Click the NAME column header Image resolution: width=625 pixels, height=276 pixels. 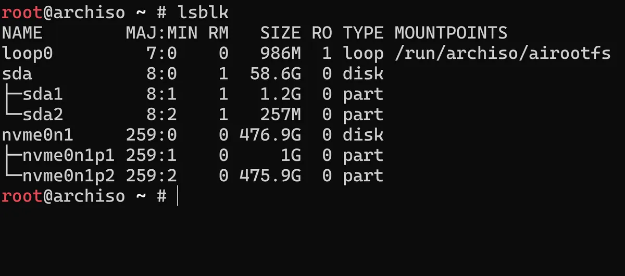tap(22, 33)
